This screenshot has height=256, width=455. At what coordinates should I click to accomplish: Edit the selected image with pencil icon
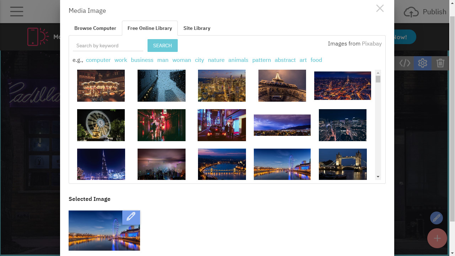coord(131,217)
